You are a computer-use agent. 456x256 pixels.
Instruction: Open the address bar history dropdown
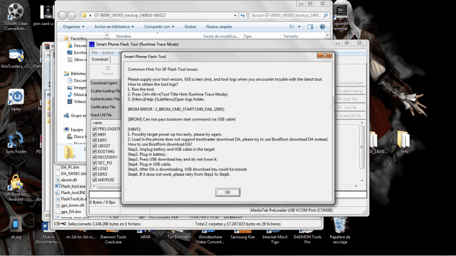(x=235, y=15)
